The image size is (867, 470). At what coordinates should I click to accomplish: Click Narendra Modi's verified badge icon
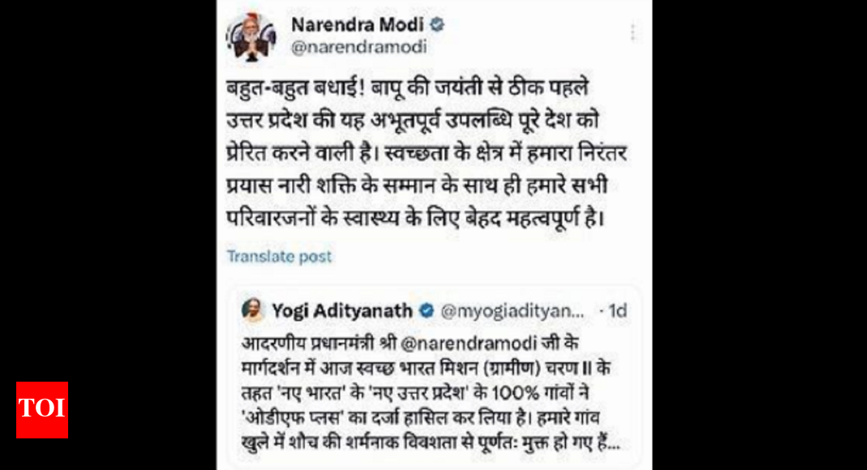[x=437, y=25]
